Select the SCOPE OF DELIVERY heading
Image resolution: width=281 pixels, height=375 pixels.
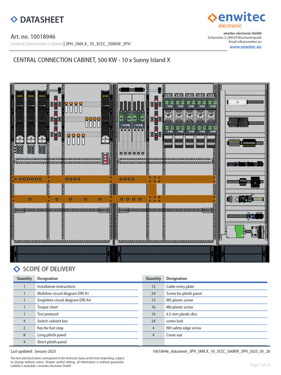pos(49,269)
